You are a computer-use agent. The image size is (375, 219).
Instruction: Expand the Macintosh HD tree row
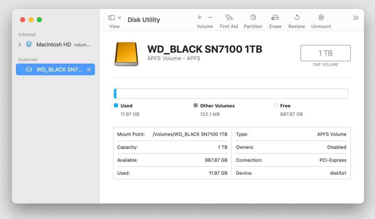click(20, 45)
